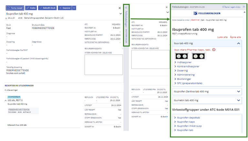Viewport: 248px width, 141px height.
Task: Click the Fast value under Bruk
Action: [x=8, y=28]
